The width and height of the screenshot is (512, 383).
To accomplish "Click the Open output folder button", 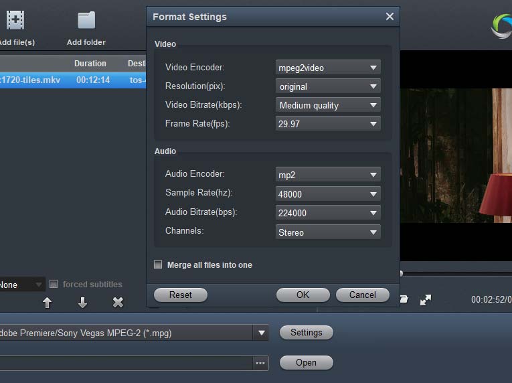I will coord(307,362).
